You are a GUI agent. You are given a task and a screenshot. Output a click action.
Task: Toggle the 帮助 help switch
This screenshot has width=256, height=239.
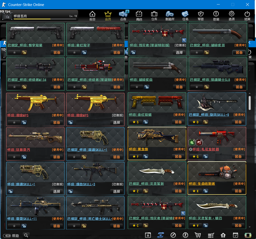(7, 235)
